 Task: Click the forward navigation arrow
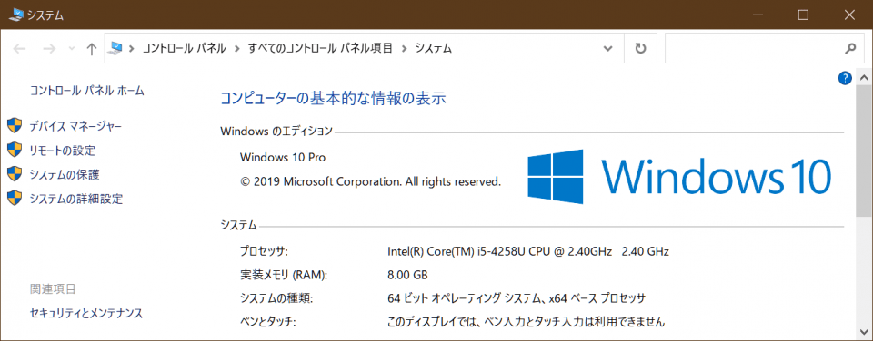[x=49, y=49]
